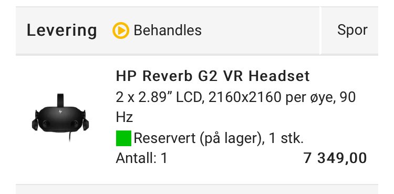Open the Spor tracking button
The width and height of the screenshot is (394, 194).
tap(352, 30)
